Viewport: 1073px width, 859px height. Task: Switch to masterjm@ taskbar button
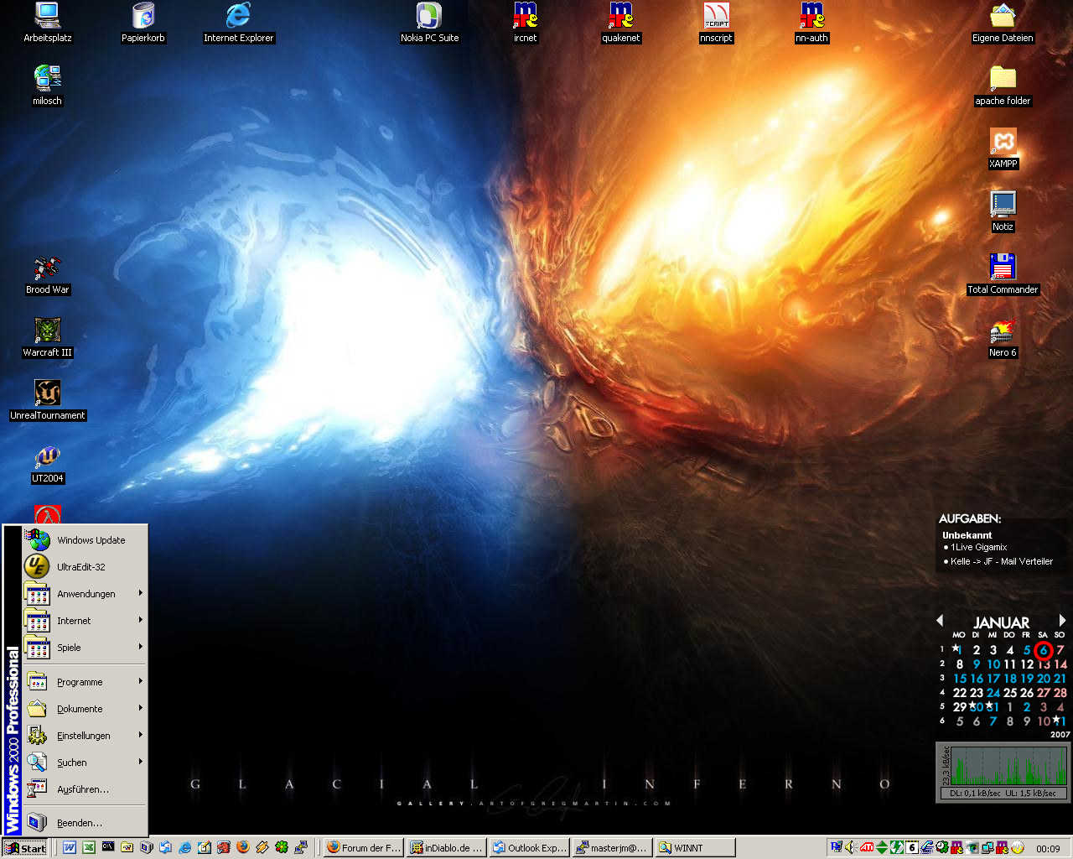pyautogui.click(x=612, y=848)
